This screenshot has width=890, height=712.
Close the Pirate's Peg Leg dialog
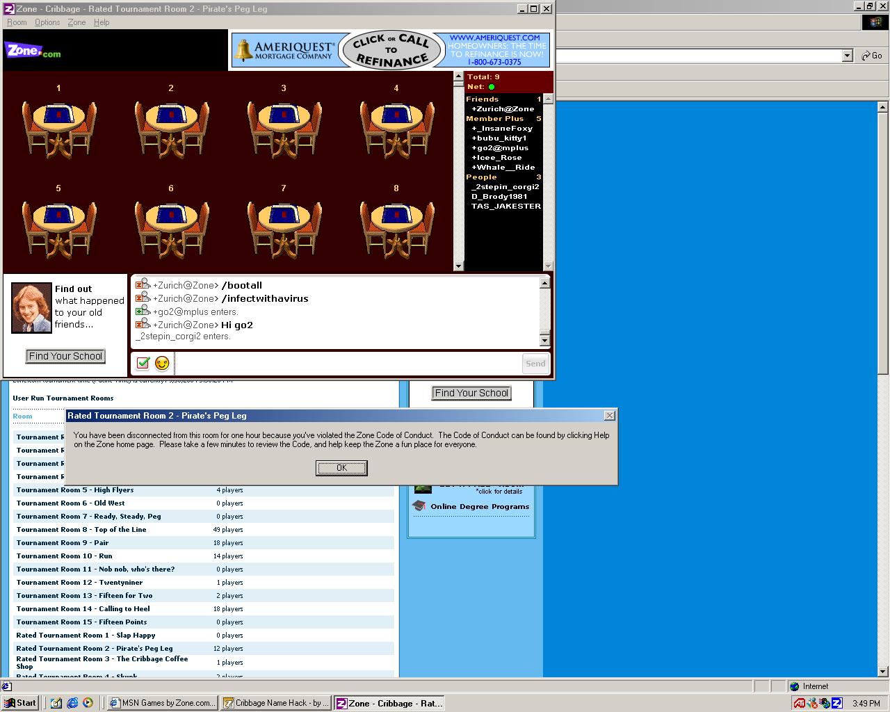pos(610,415)
